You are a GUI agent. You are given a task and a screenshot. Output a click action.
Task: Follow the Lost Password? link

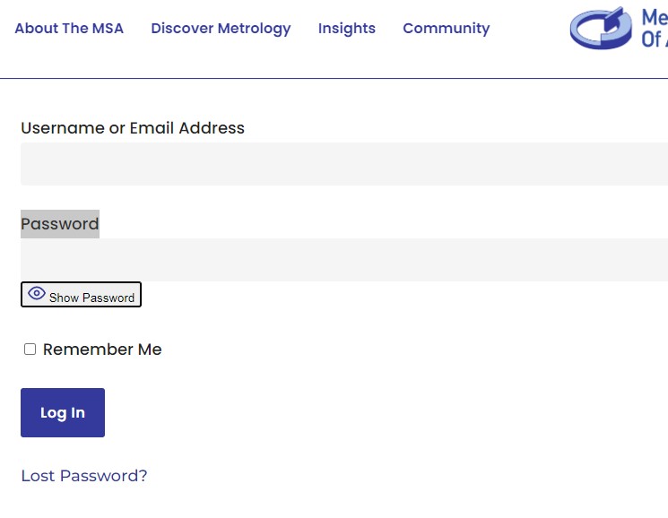84,476
